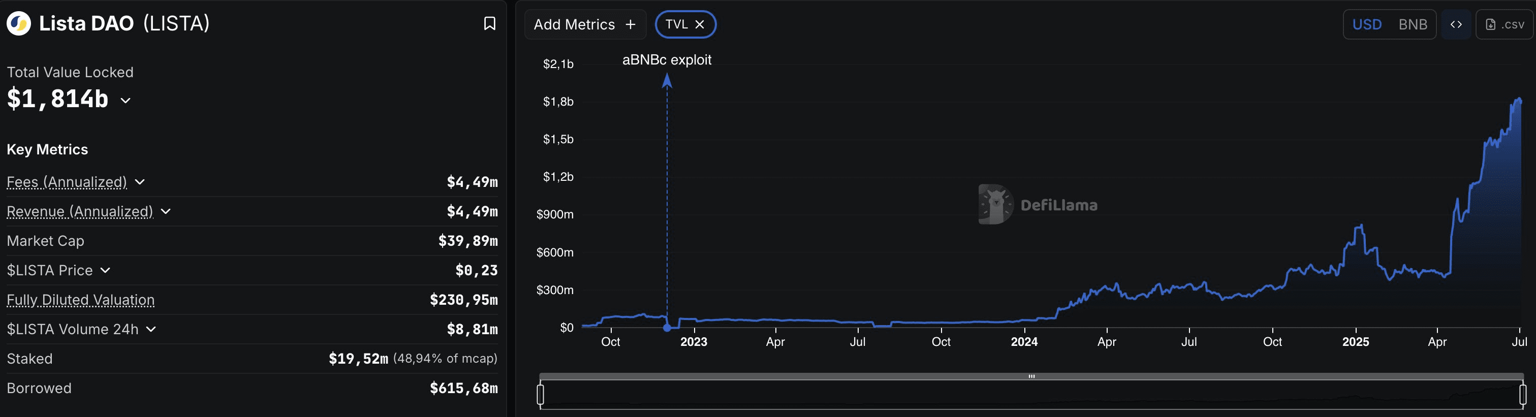This screenshot has width=1536, height=417.
Task: Expand the Total Value Locked breakdown
Action: click(x=125, y=100)
